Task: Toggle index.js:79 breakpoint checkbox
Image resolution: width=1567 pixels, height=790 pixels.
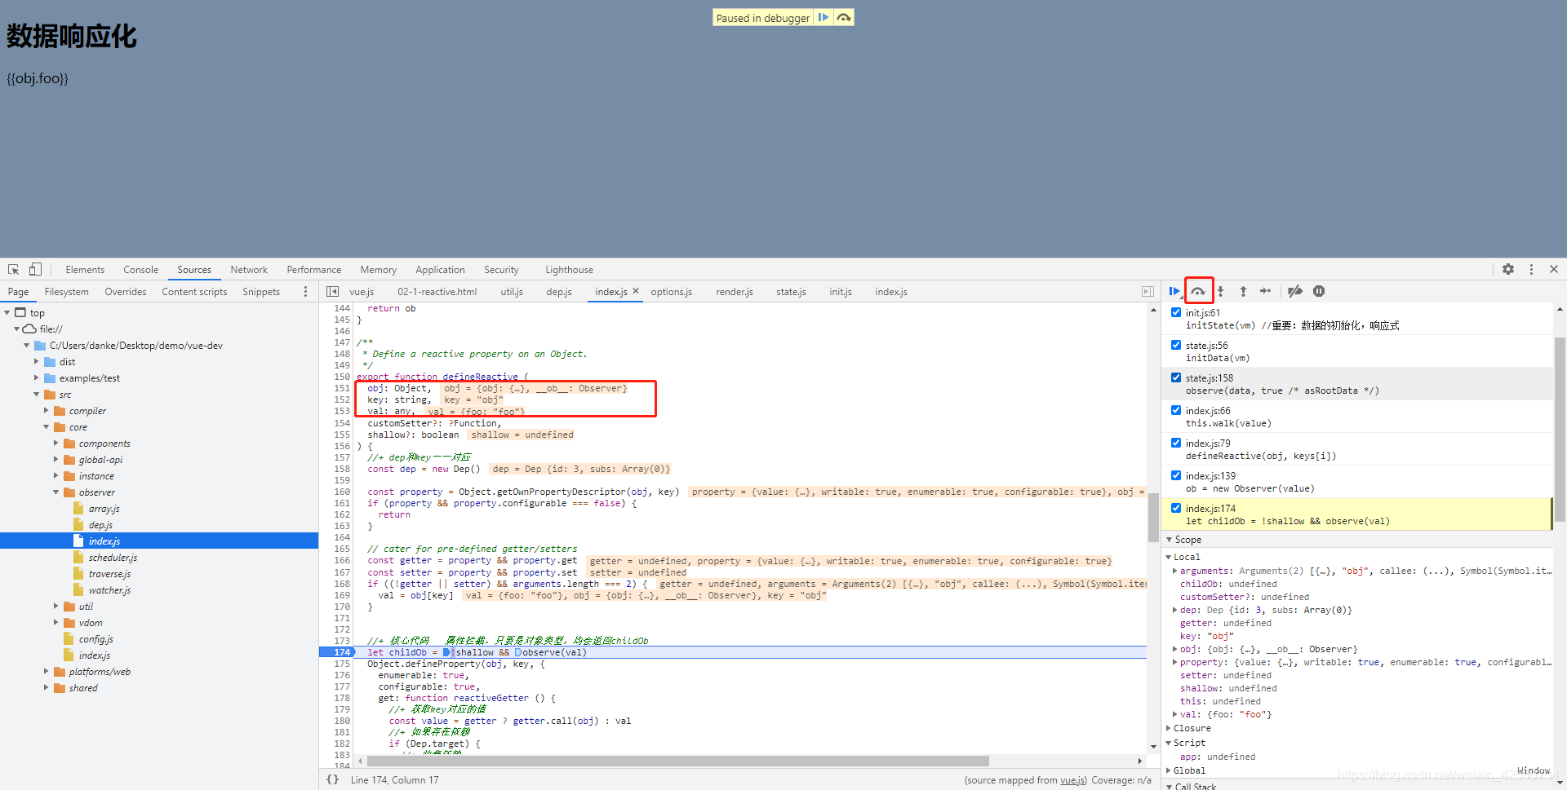Action: pos(1176,443)
